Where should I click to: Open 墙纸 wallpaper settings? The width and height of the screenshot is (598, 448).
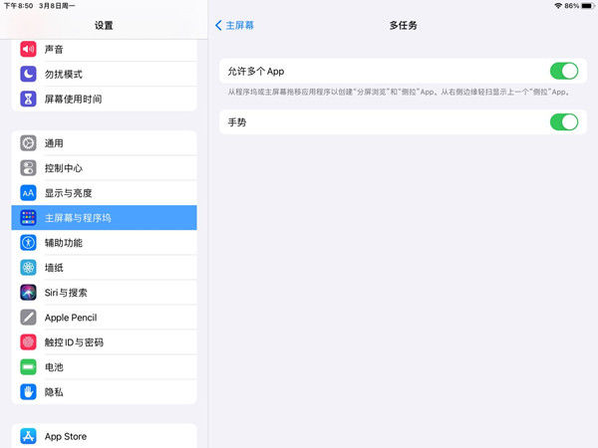tap(104, 268)
